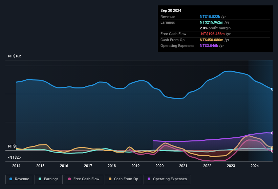Image resolution: width=278 pixels, height=189 pixels.
Task: Click the Revenue line's end data point marker
Action: 272,89
